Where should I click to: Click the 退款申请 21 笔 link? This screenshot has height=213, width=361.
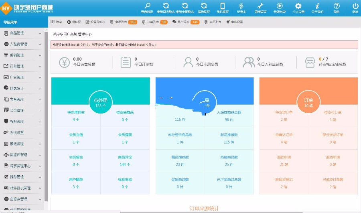(284, 161)
